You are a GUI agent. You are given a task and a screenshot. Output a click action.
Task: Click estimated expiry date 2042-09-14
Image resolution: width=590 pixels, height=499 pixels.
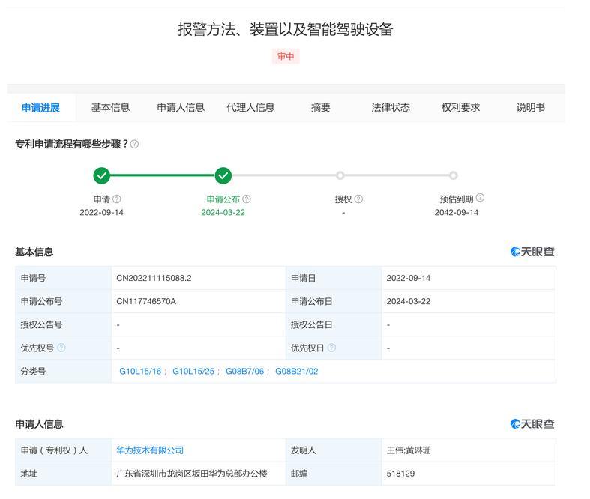457,213
